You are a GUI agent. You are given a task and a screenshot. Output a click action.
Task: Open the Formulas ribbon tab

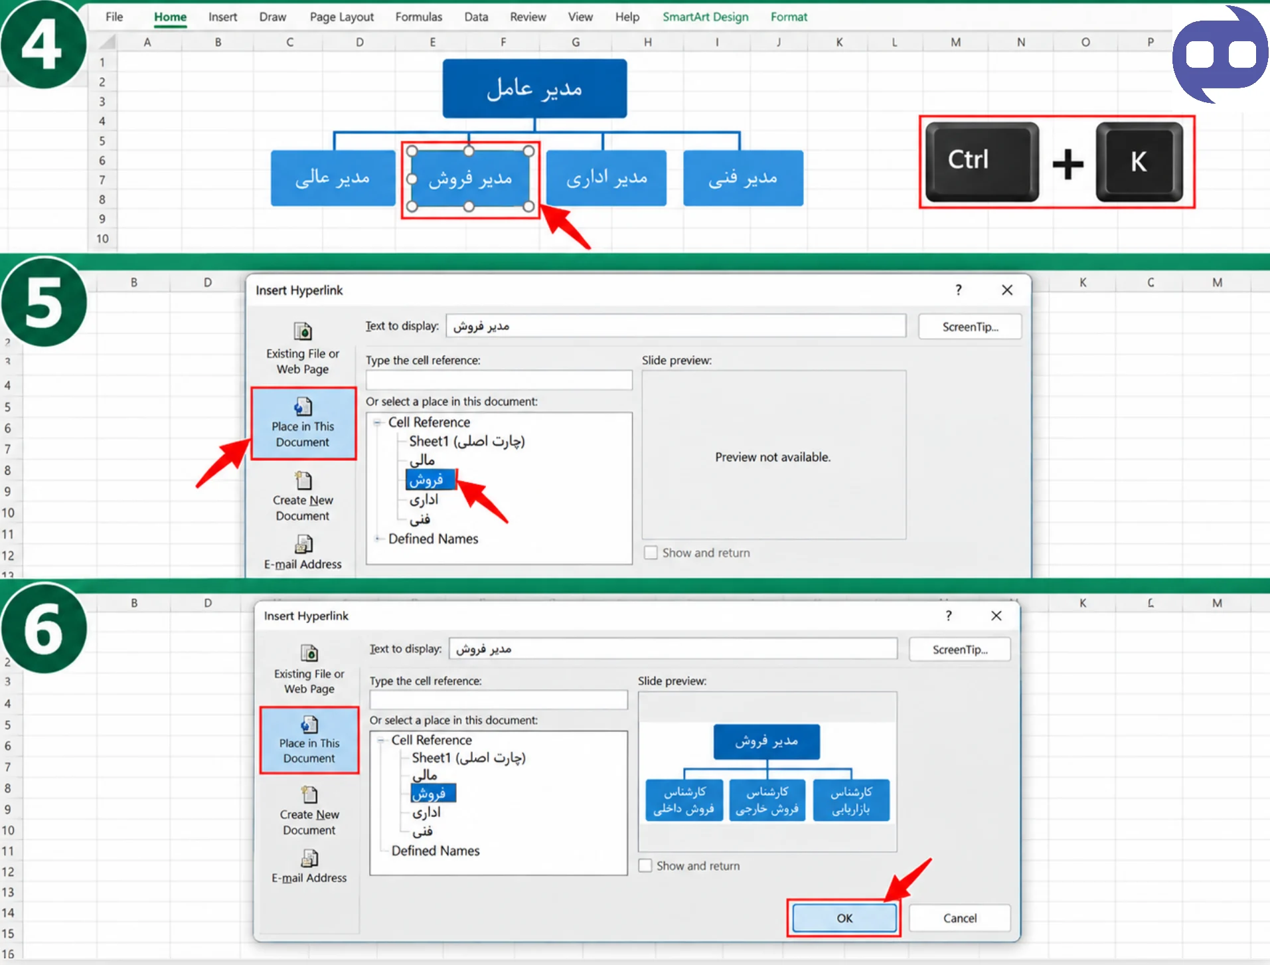point(418,17)
